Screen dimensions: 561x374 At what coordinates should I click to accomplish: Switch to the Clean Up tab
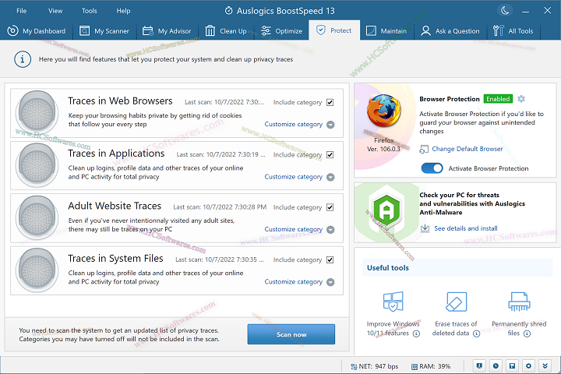(x=226, y=31)
